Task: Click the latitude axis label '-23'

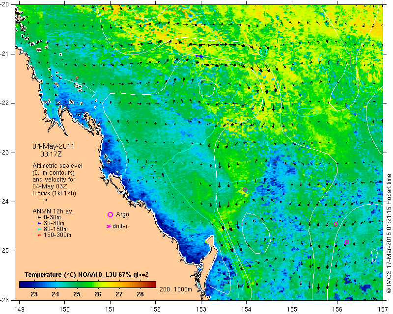Action: pyautogui.click(x=5, y=153)
